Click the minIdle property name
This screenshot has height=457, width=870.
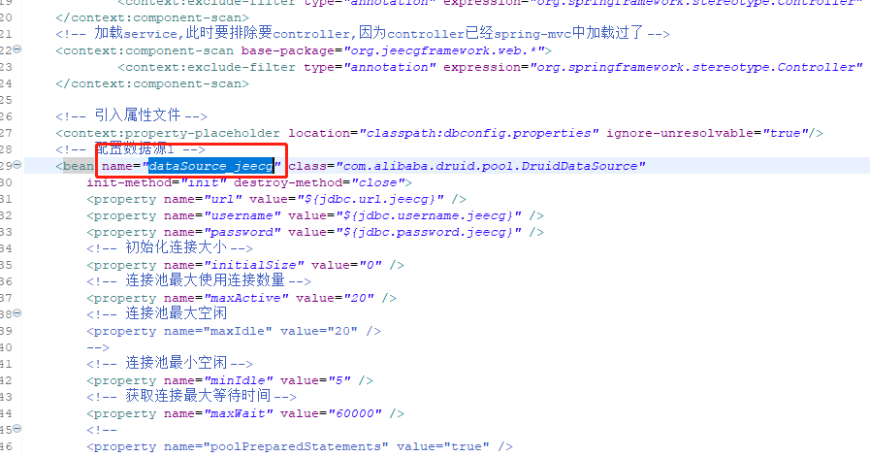coord(239,380)
